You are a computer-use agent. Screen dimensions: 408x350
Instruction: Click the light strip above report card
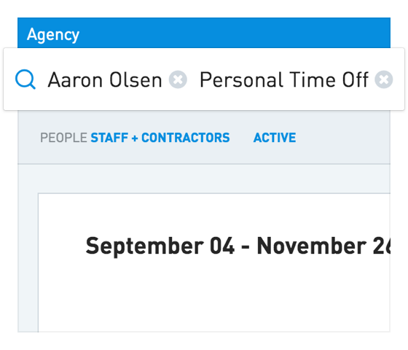click(x=204, y=179)
